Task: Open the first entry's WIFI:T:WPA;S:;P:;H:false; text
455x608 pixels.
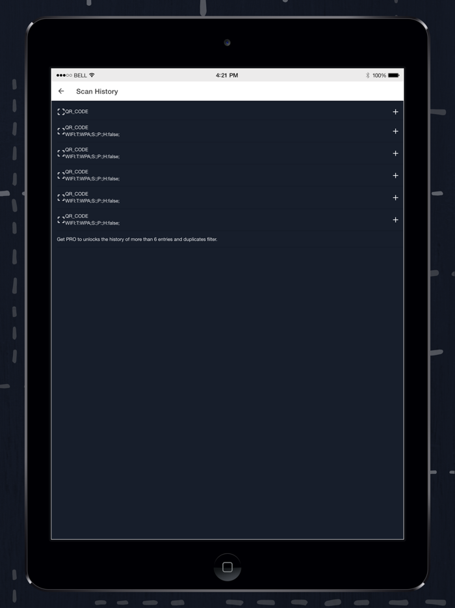Action: click(92, 135)
